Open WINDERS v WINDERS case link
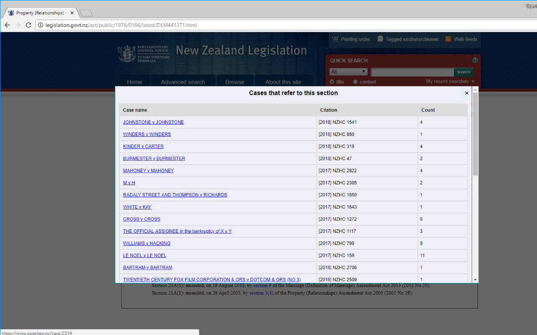This screenshot has width=537, height=335. [147, 134]
